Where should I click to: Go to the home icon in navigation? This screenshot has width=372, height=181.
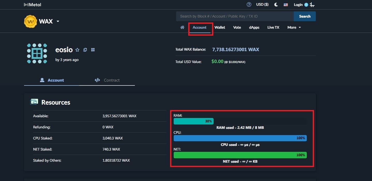[182, 27]
